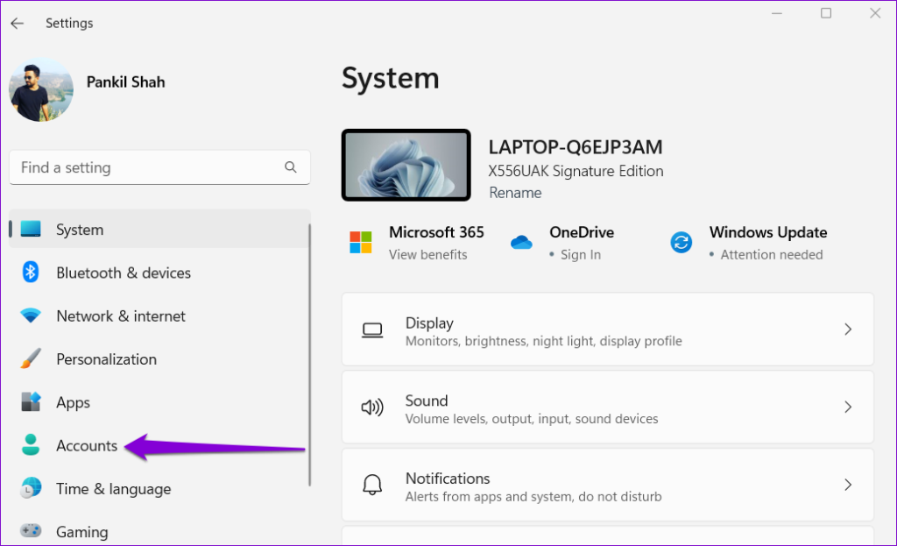
Task: Select the Network & internet icon
Action: pos(32,316)
